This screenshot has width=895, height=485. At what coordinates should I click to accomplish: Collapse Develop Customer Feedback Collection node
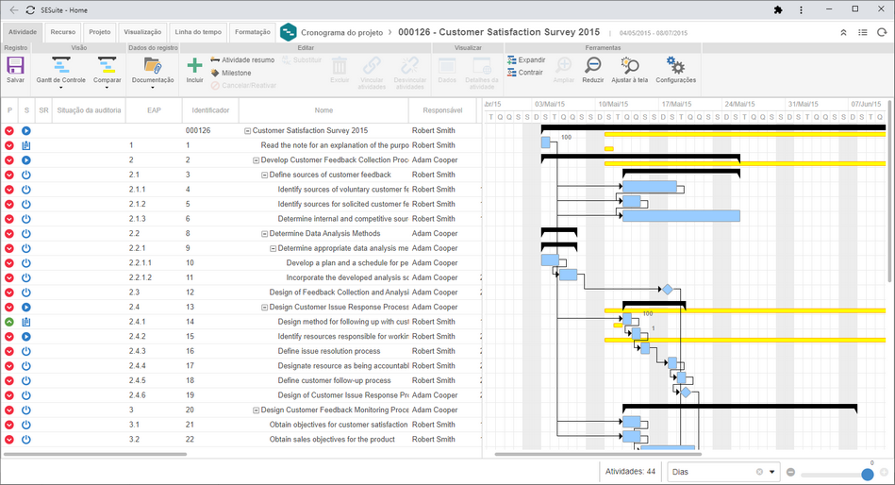pyautogui.click(x=257, y=160)
